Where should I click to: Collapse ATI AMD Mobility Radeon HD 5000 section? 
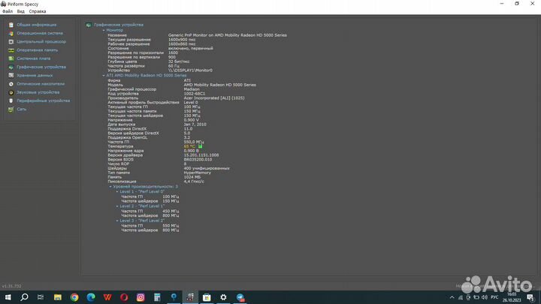(x=104, y=76)
